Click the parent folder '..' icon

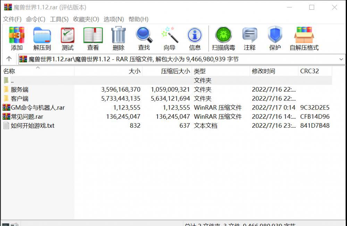pos(6,80)
